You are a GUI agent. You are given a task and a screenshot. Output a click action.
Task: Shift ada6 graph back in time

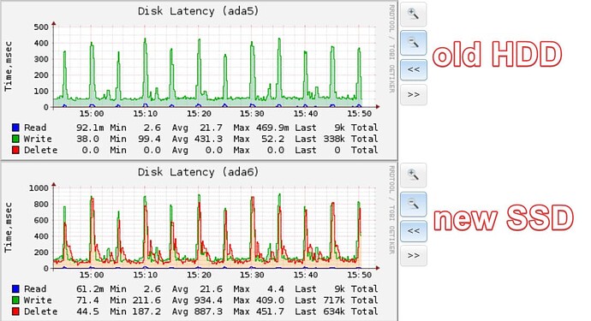413,231
